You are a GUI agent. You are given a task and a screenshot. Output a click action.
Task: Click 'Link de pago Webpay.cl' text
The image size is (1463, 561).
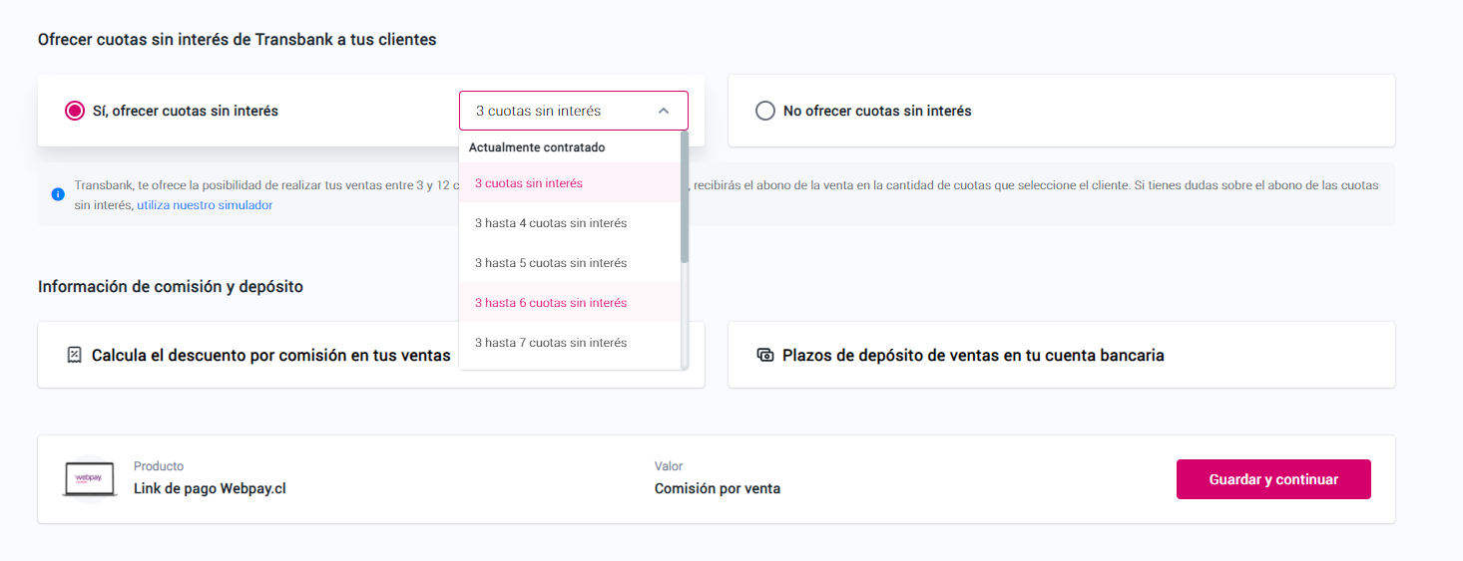coord(210,488)
